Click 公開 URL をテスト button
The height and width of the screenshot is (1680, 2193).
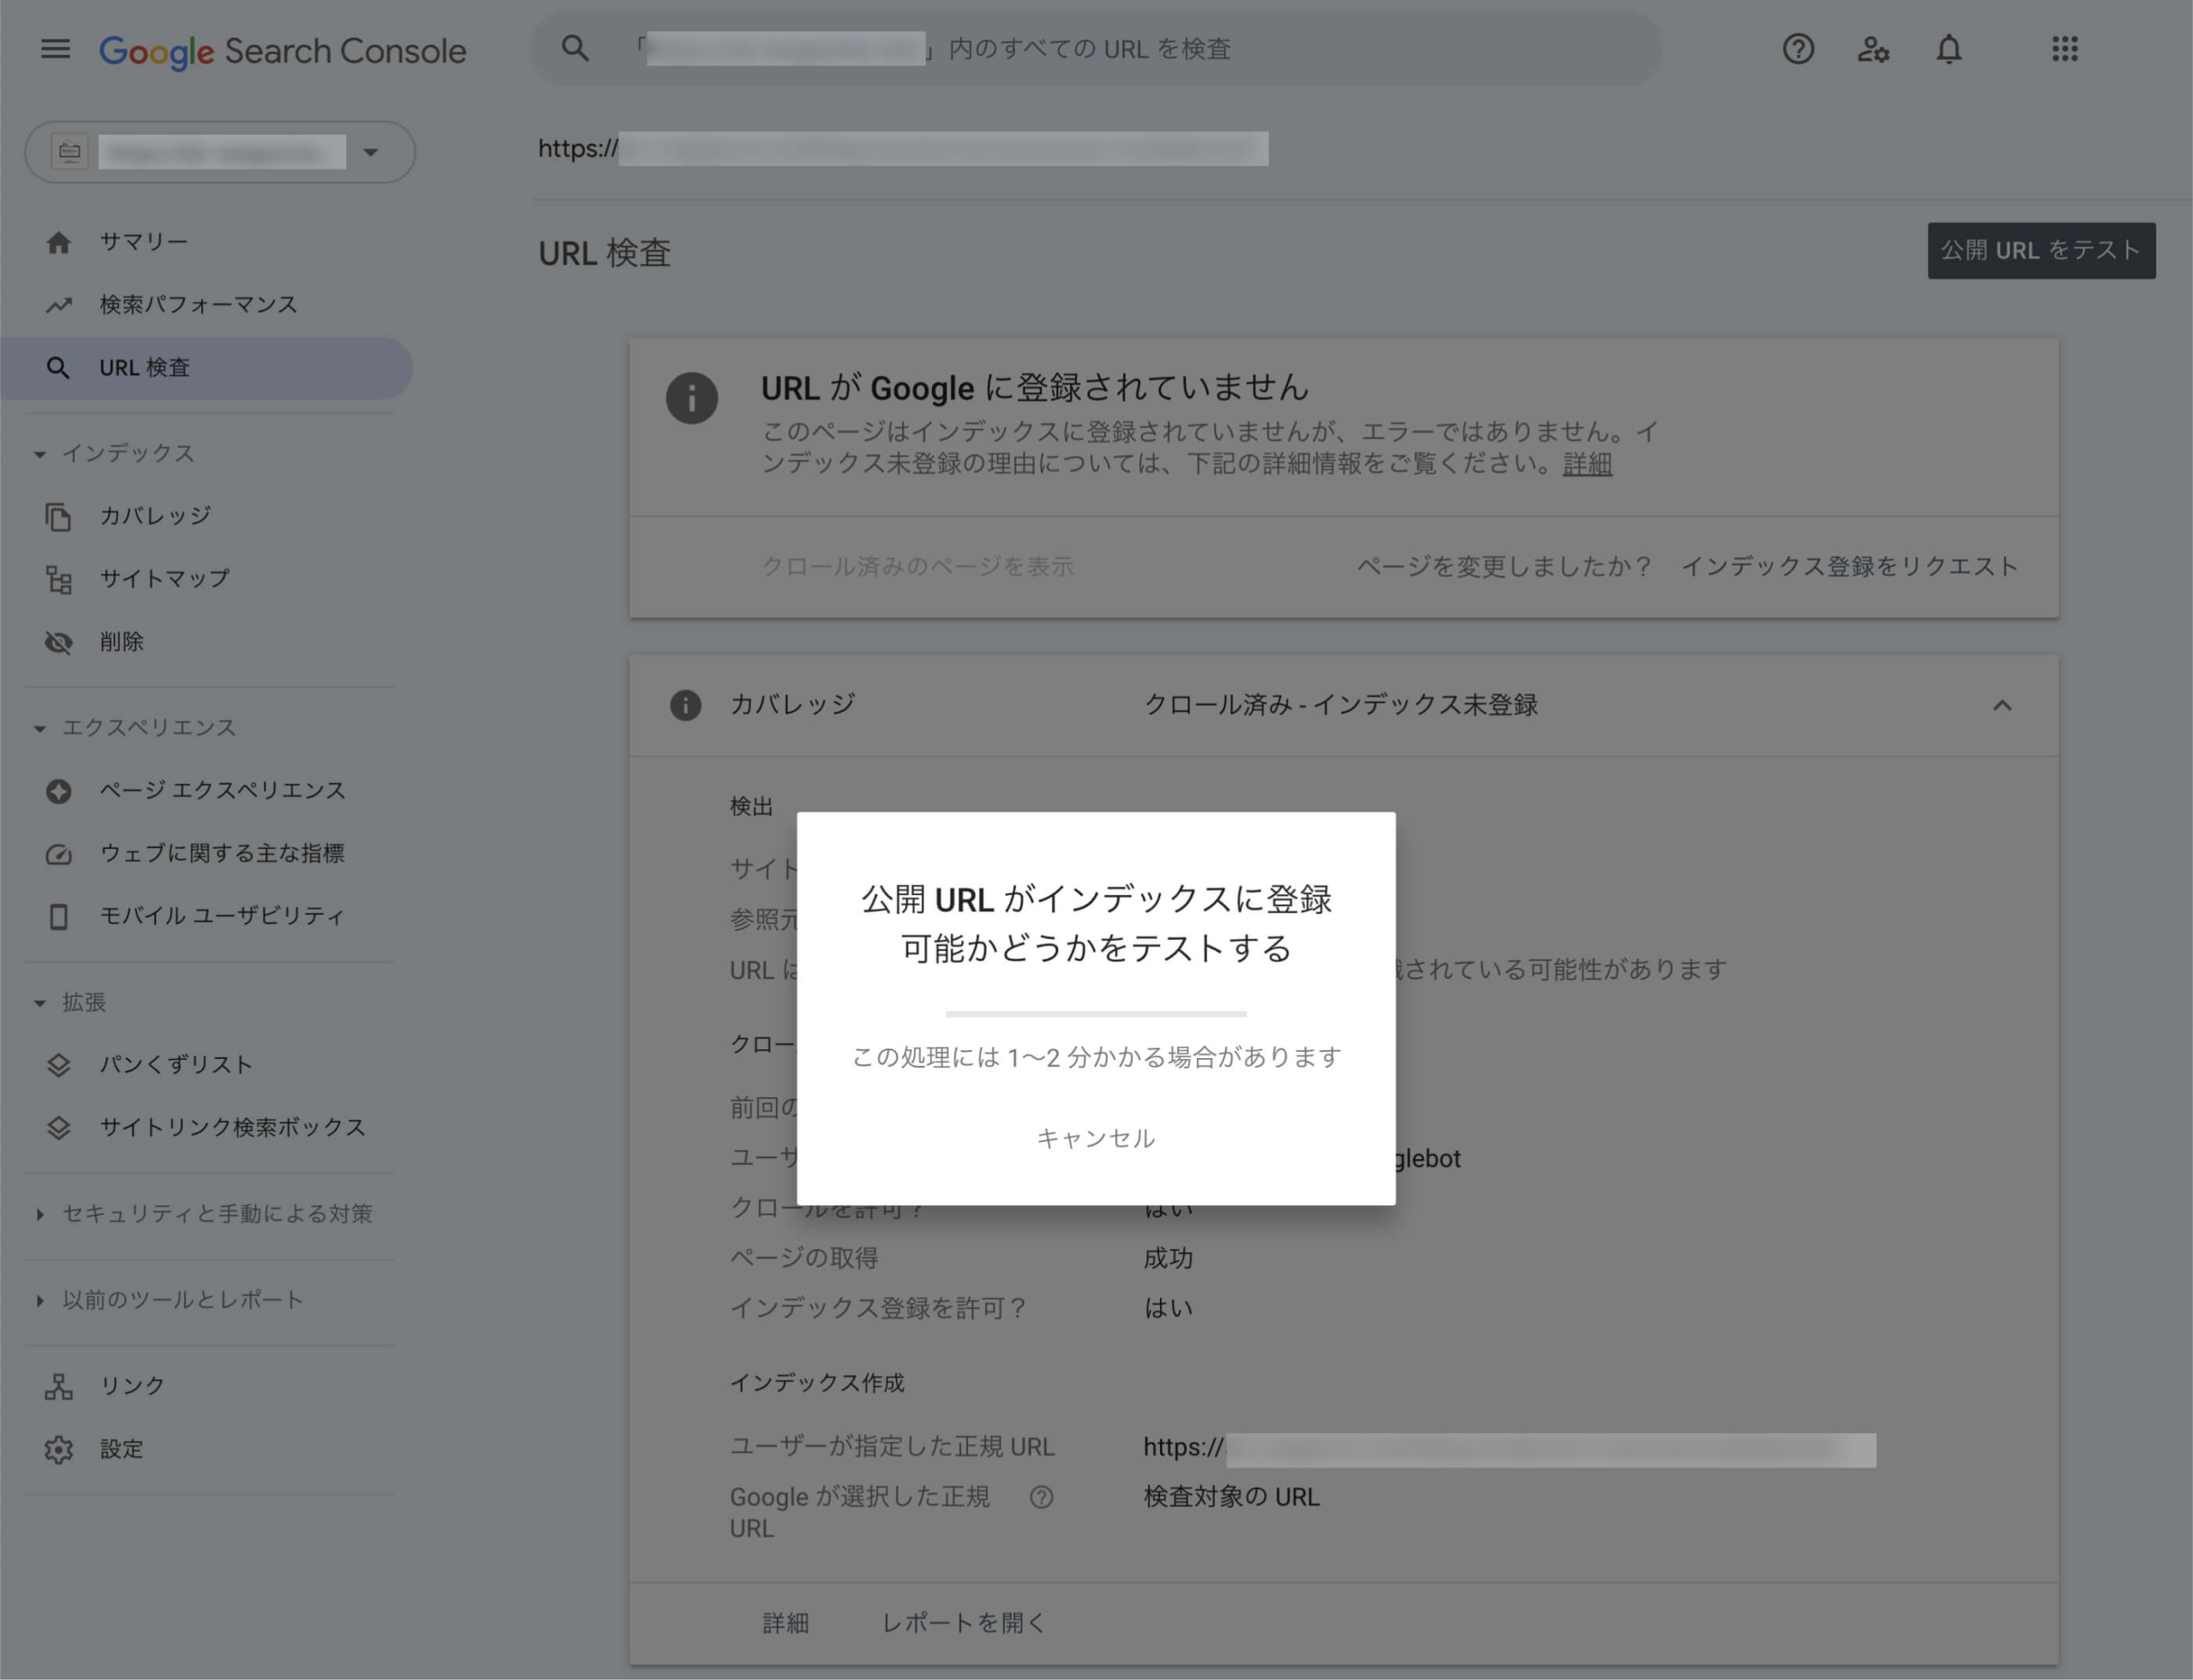[2041, 250]
